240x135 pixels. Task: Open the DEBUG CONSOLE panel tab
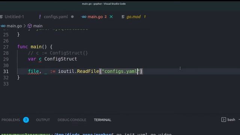[x=72, y=120]
